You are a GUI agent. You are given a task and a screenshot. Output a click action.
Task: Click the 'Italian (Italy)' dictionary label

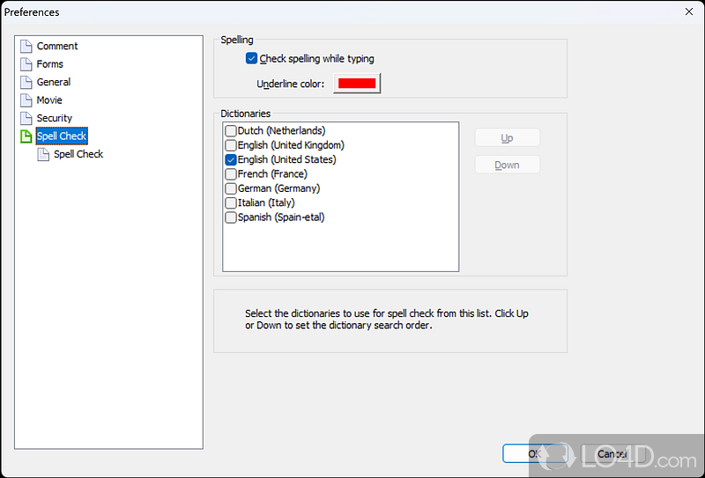point(266,202)
